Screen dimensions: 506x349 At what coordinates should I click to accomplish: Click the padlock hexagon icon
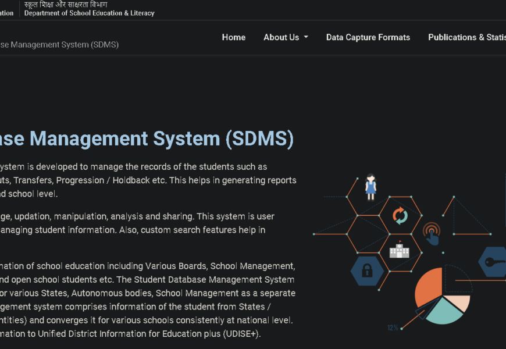(x=367, y=270)
